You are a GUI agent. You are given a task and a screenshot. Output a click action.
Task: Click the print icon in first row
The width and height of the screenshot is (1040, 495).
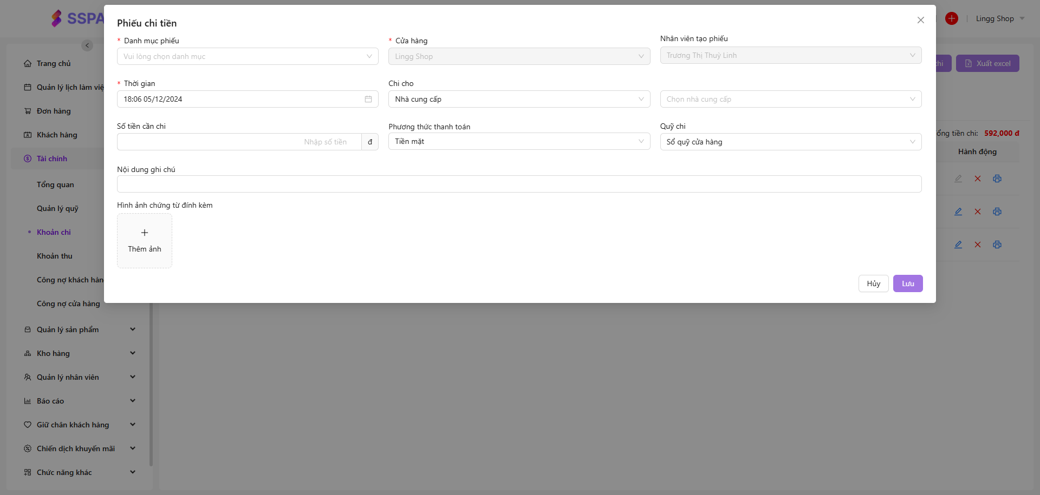click(x=997, y=179)
